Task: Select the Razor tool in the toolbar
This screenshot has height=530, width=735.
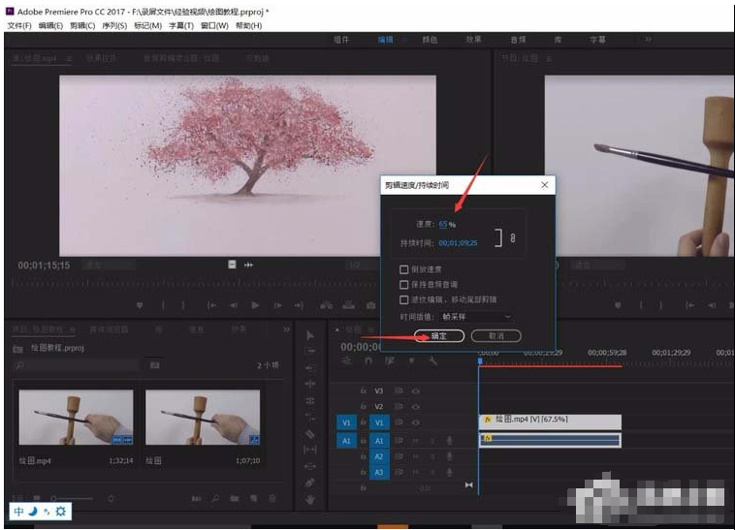Action: click(x=310, y=433)
